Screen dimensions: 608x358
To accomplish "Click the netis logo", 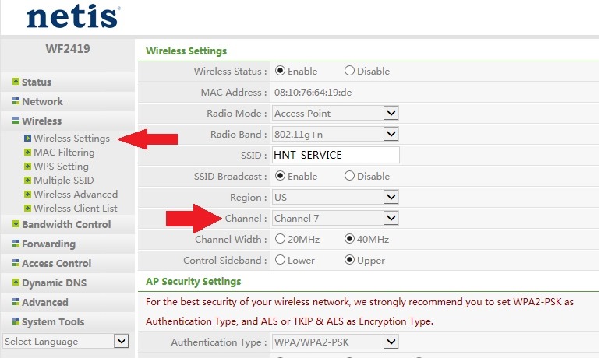I will coord(72,17).
